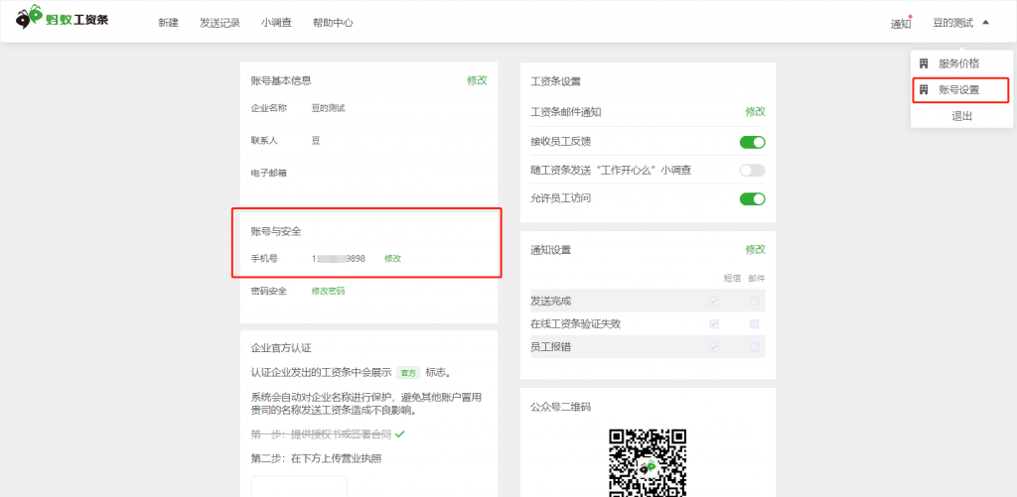Toggle the 接收员工反馈 switch

[x=752, y=142]
